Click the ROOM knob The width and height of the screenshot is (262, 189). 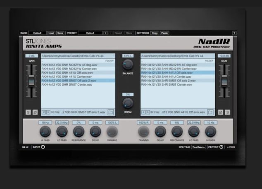128,103
